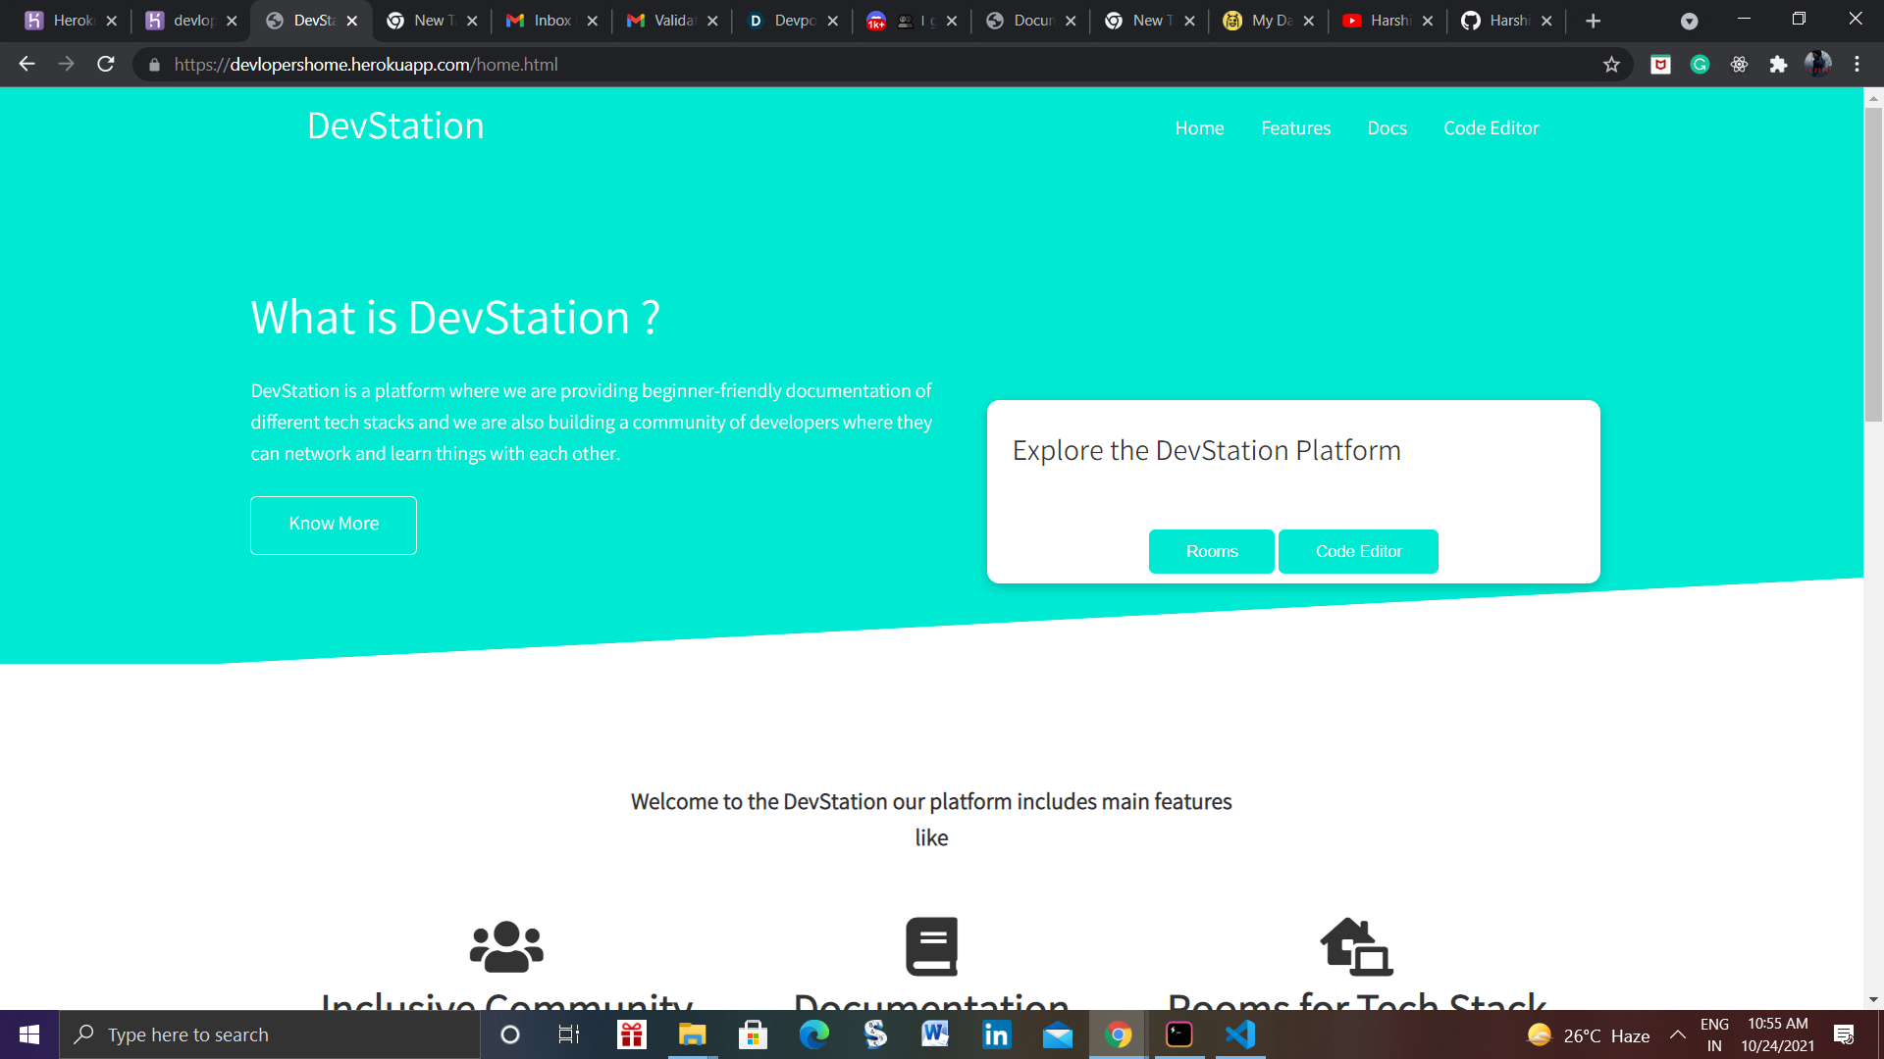This screenshot has width=1884, height=1059.
Task: Open the Chrome three-dot menu
Action: pos(1857,65)
